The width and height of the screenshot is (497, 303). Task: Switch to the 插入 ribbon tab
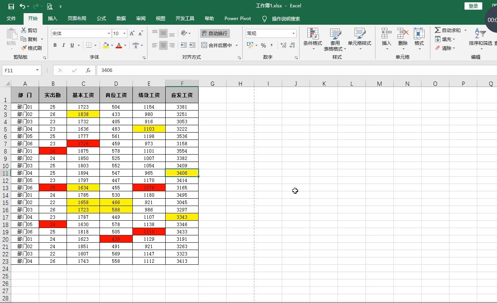[52, 19]
